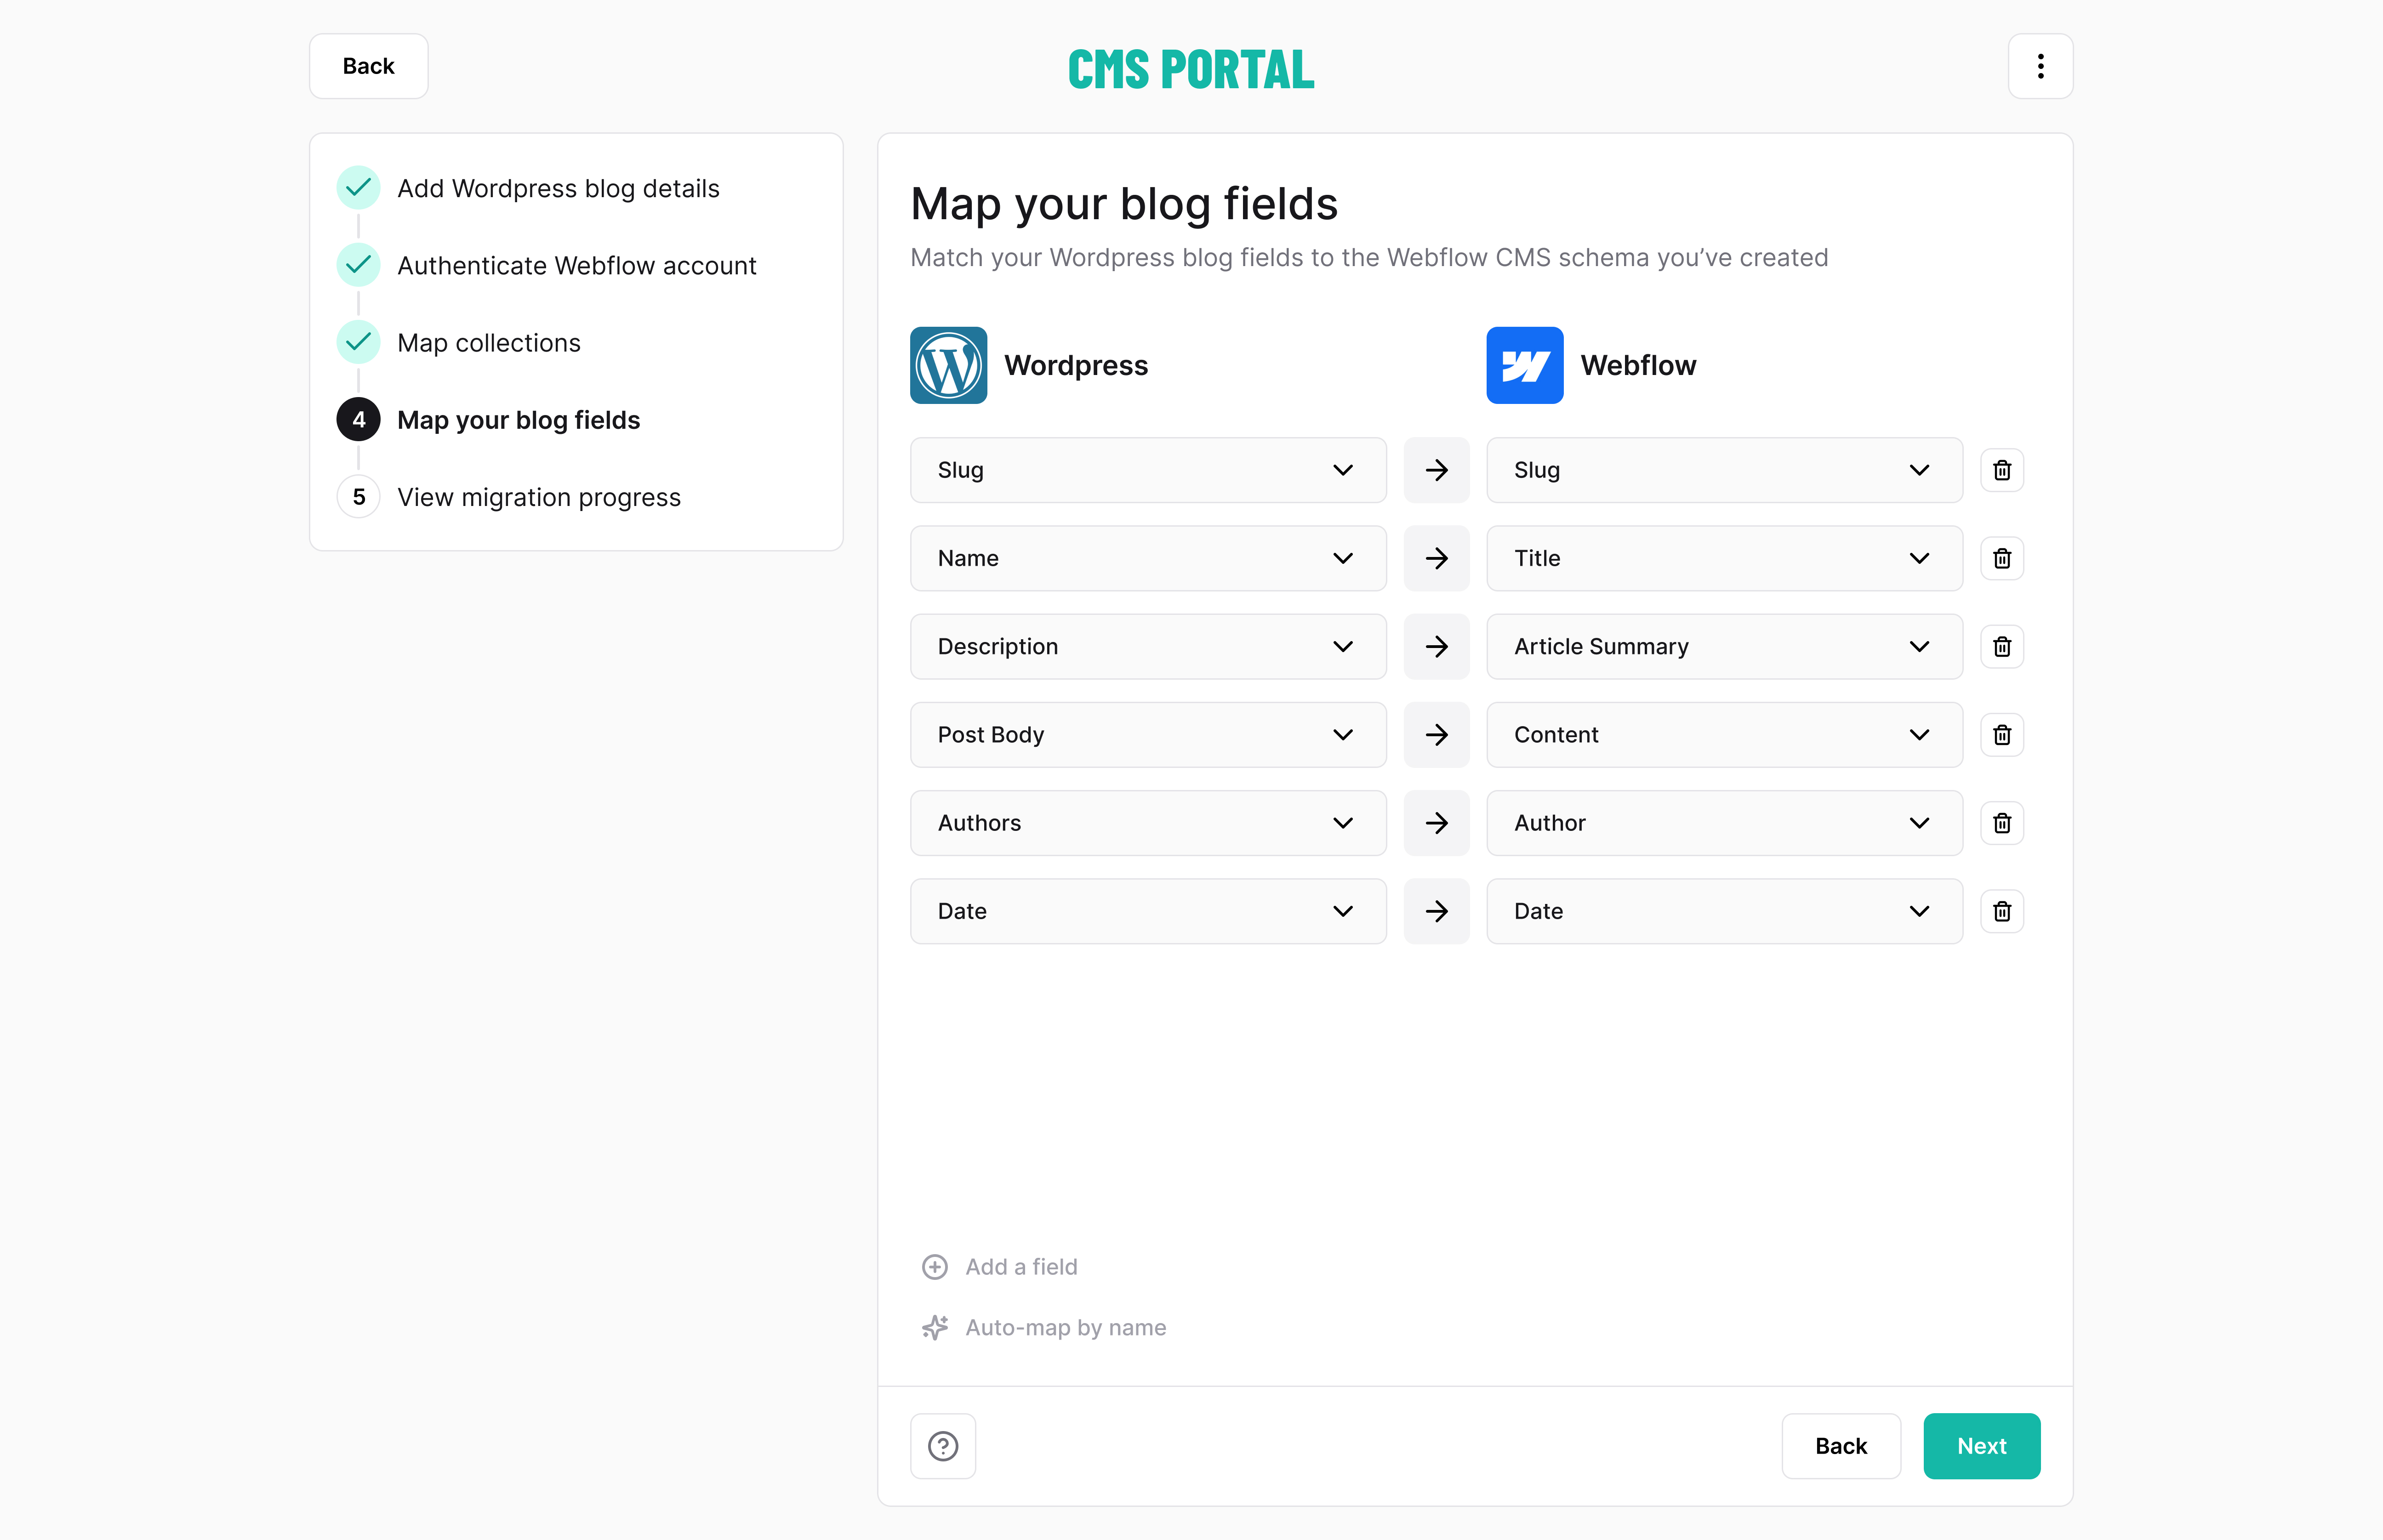This screenshot has height=1540, width=2383.
Task: Remove the Date mapping row
Action: coord(2001,911)
